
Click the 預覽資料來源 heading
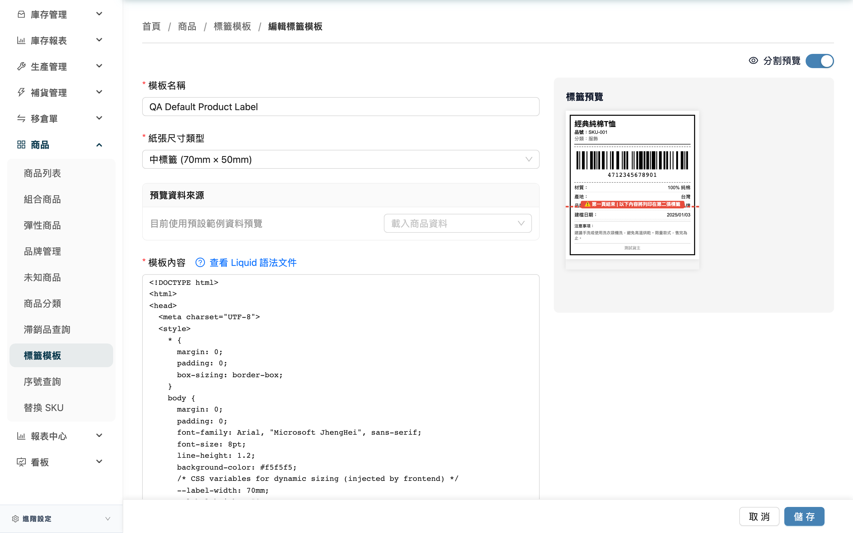(177, 195)
